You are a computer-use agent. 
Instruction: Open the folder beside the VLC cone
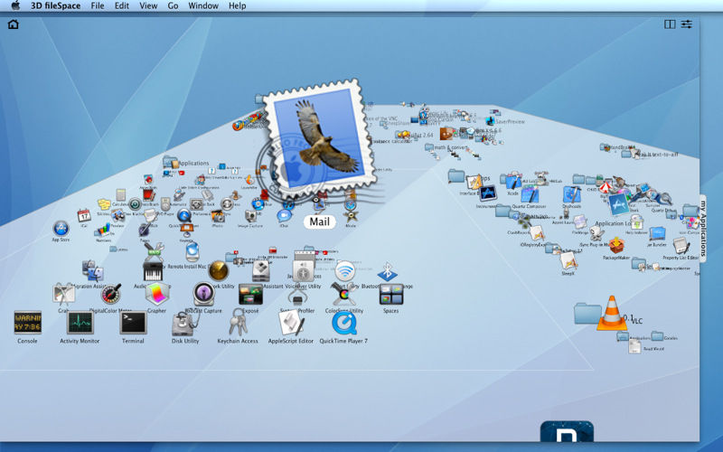pos(587,313)
